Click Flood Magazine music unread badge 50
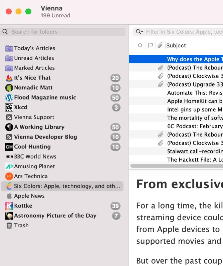Image resolution: width=223 pixels, height=266 pixels. [116, 98]
